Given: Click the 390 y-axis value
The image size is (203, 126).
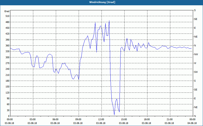Looking at the screenshot, I should coord(8,40).
